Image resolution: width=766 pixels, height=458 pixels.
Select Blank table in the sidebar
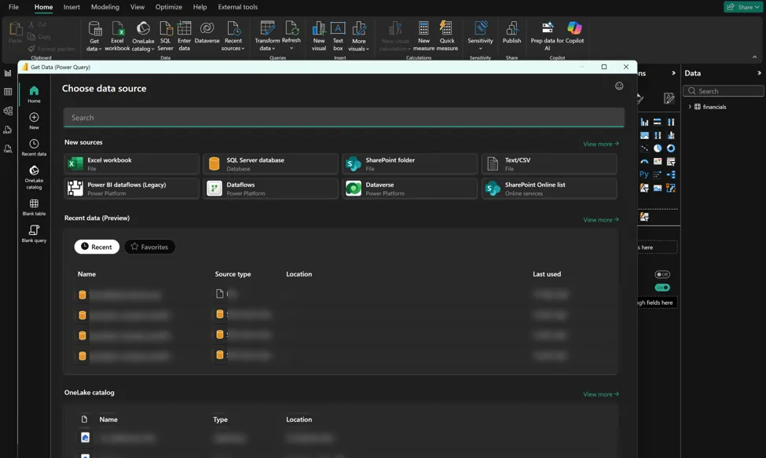(x=34, y=207)
